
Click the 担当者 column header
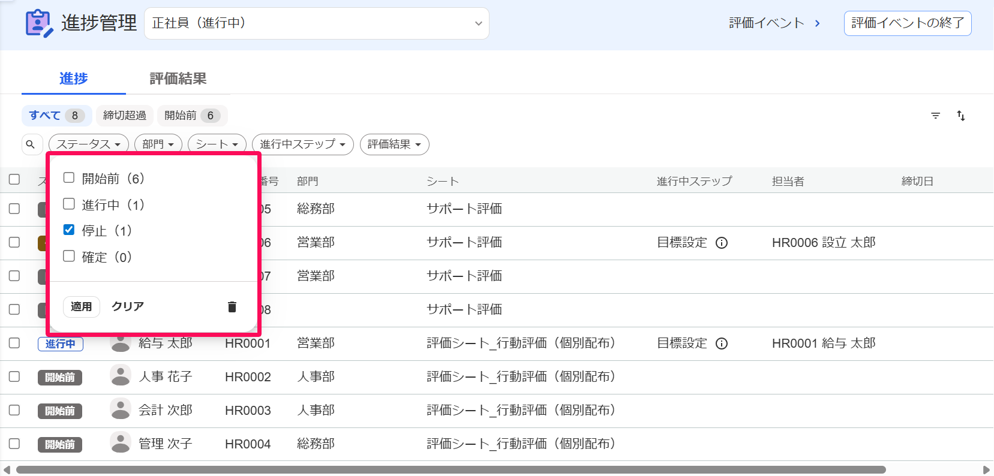pos(788,182)
